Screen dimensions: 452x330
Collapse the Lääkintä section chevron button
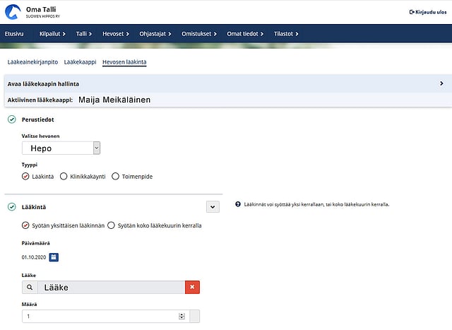click(x=213, y=206)
